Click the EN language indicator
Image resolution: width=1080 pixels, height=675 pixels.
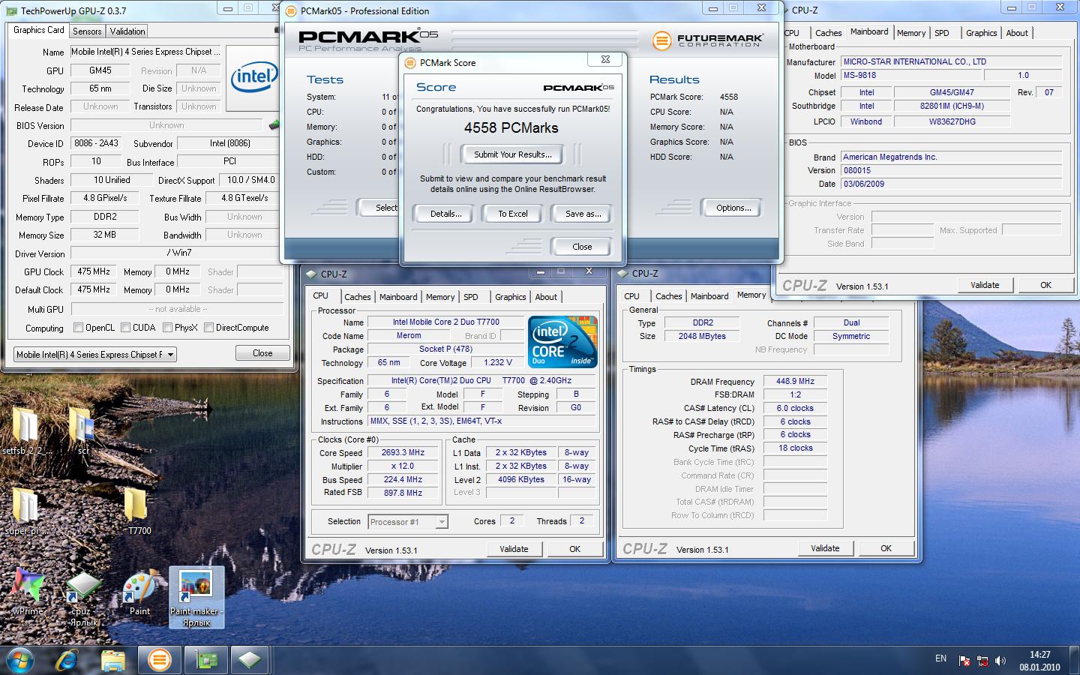click(x=940, y=658)
